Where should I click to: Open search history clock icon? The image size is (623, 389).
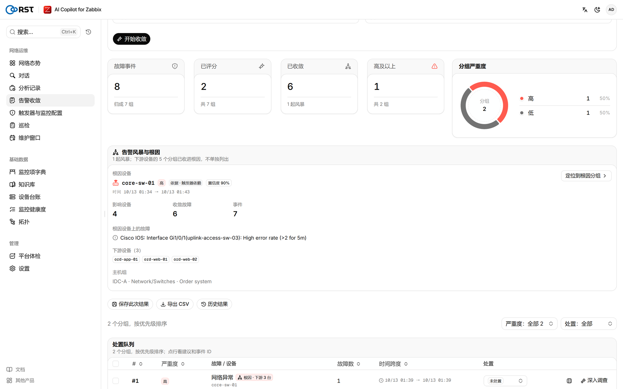coord(88,32)
